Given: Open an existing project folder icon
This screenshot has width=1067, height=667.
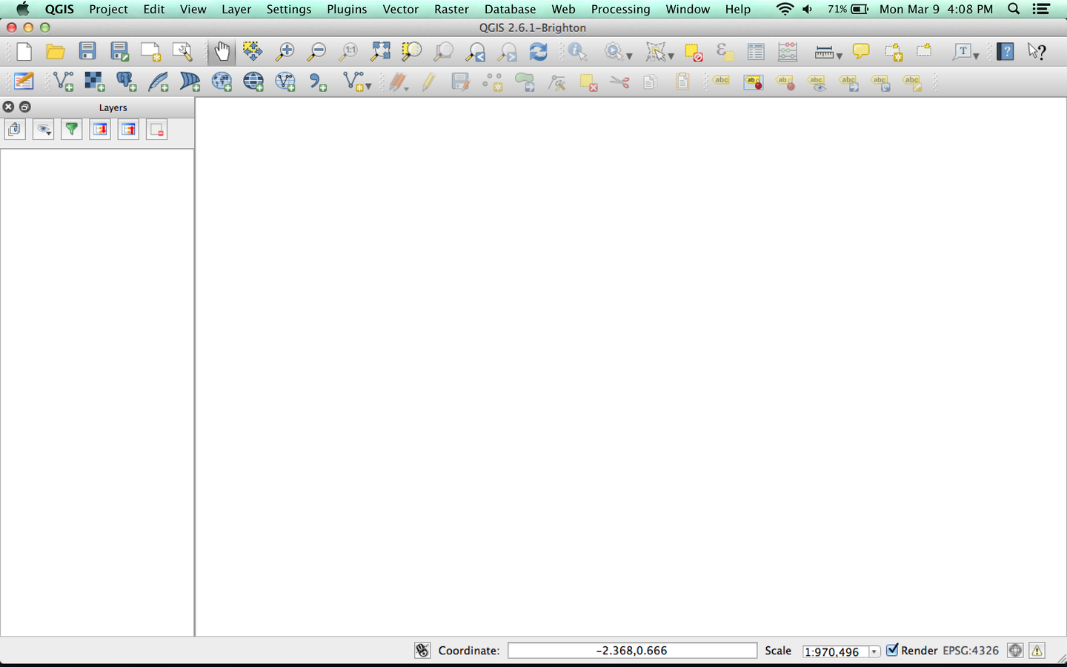Looking at the screenshot, I should coord(56,52).
